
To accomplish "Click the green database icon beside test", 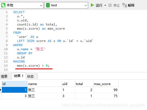I will [x=48, y=5].
